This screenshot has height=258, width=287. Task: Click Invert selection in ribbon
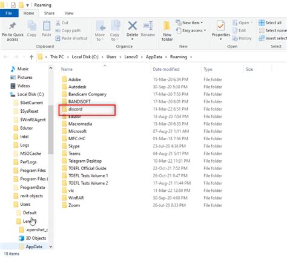click(x=272, y=38)
